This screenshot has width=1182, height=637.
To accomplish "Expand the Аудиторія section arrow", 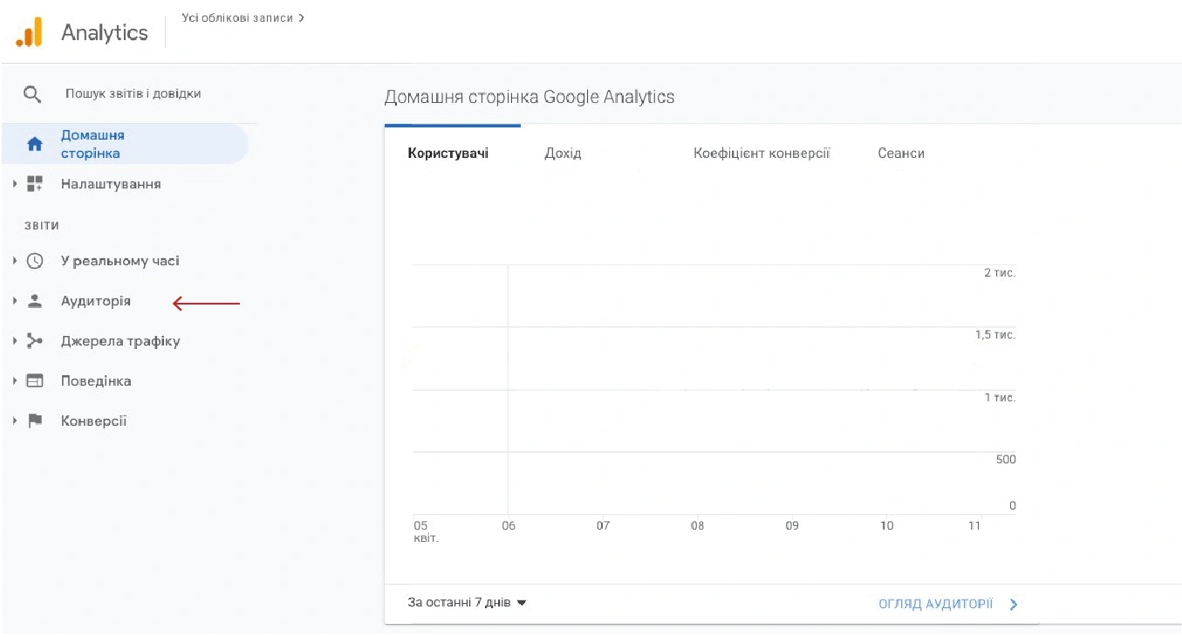I will [x=15, y=301].
